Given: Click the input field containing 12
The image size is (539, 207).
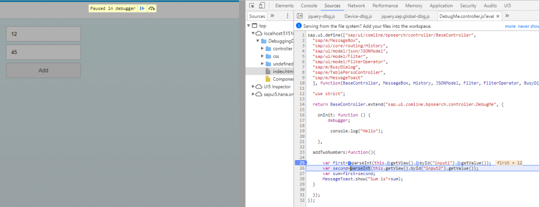Looking at the screenshot, I should pyautogui.click(x=43, y=34).
